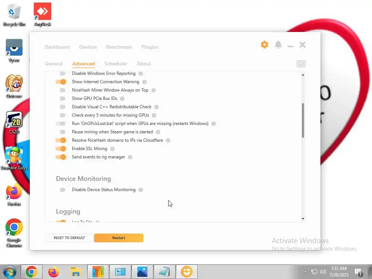Open NiceHash settings gear icon

(264, 45)
